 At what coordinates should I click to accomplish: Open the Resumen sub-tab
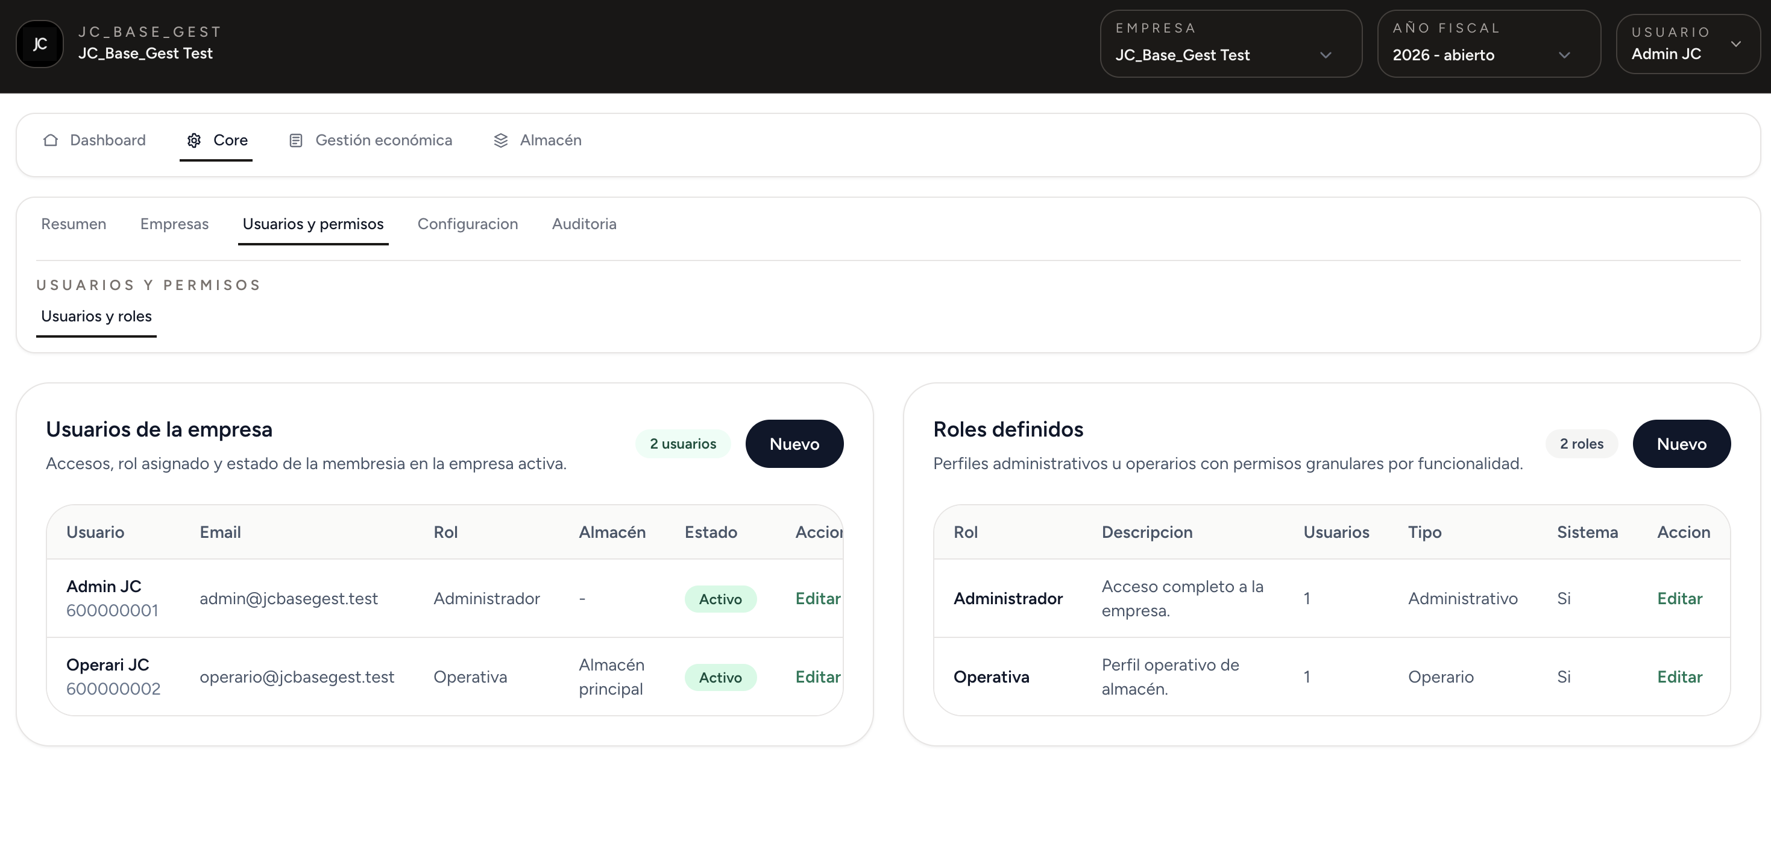[74, 224]
